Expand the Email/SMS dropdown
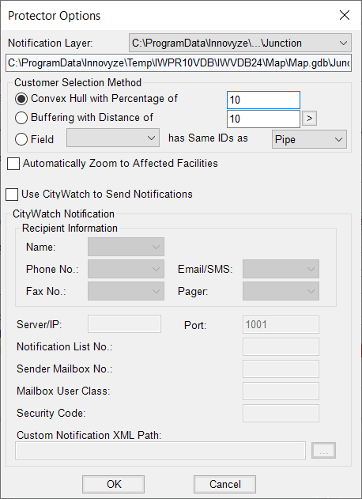Image resolution: width=362 pixels, height=499 pixels. click(x=281, y=269)
